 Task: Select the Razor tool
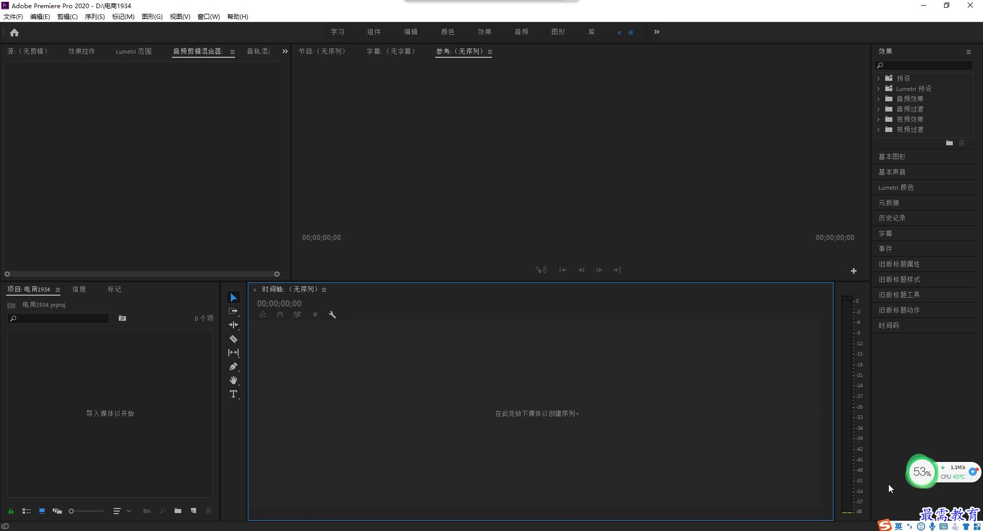pos(233,339)
